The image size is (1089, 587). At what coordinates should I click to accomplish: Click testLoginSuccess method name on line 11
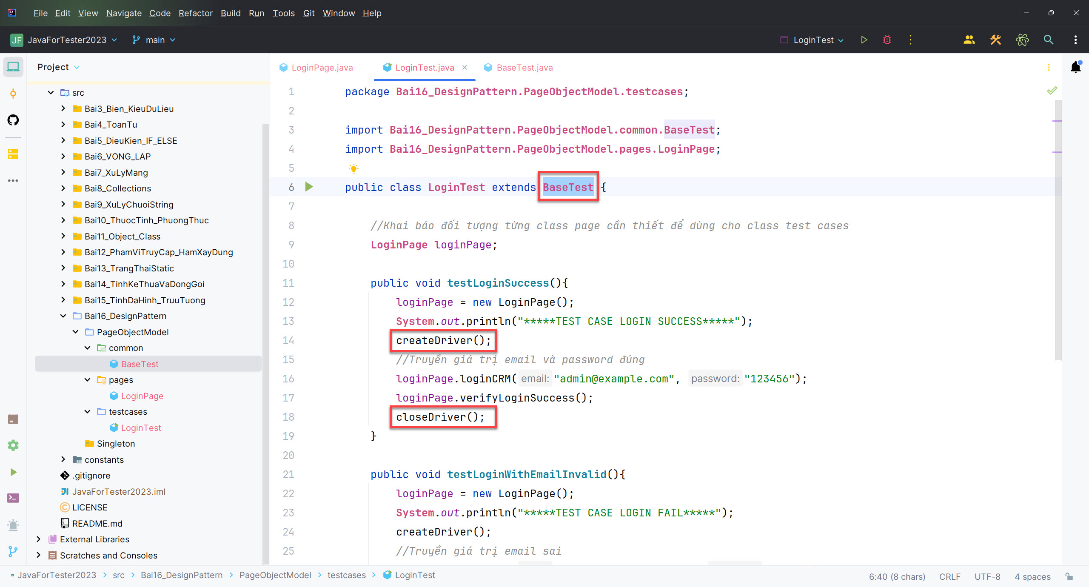tap(498, 283)
